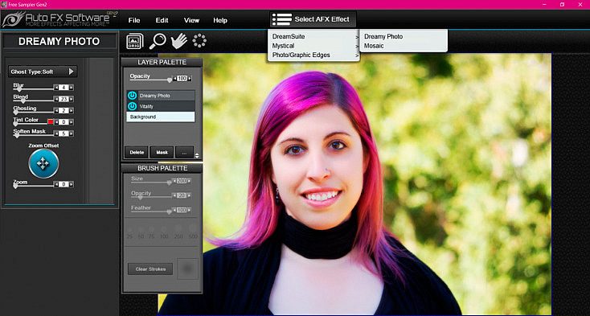Image resolution: width=590 pixels, height=316 pixels.
Task: Expand the DreamSuite submenu
Action: (314, 36)
